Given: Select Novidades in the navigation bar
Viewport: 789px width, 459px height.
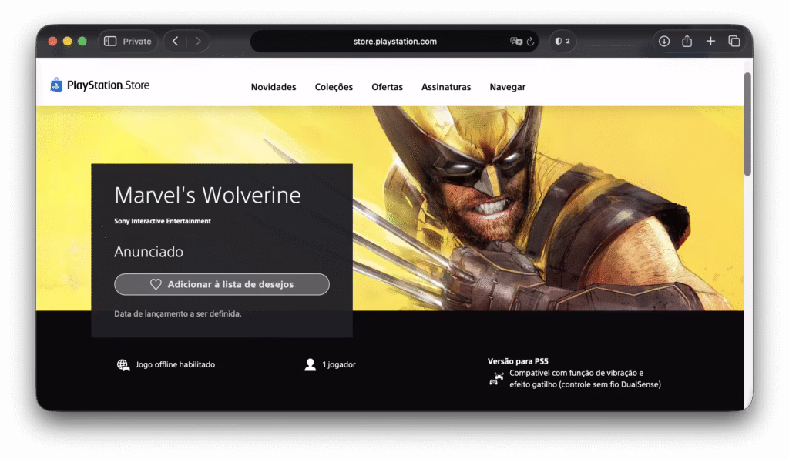Looking at the screenshot, I should [x=274, y=87].
